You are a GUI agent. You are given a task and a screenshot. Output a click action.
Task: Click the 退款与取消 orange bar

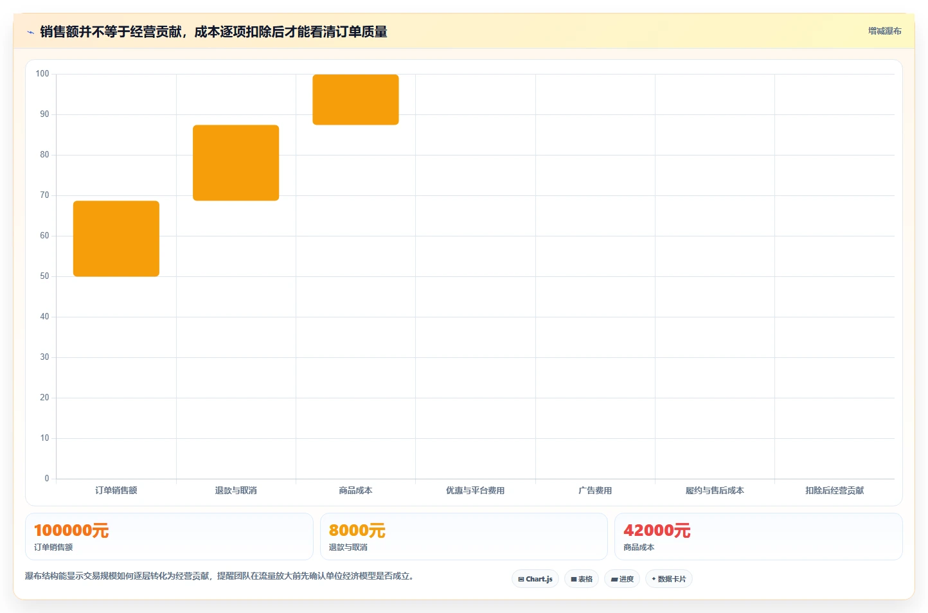(236, 163)
